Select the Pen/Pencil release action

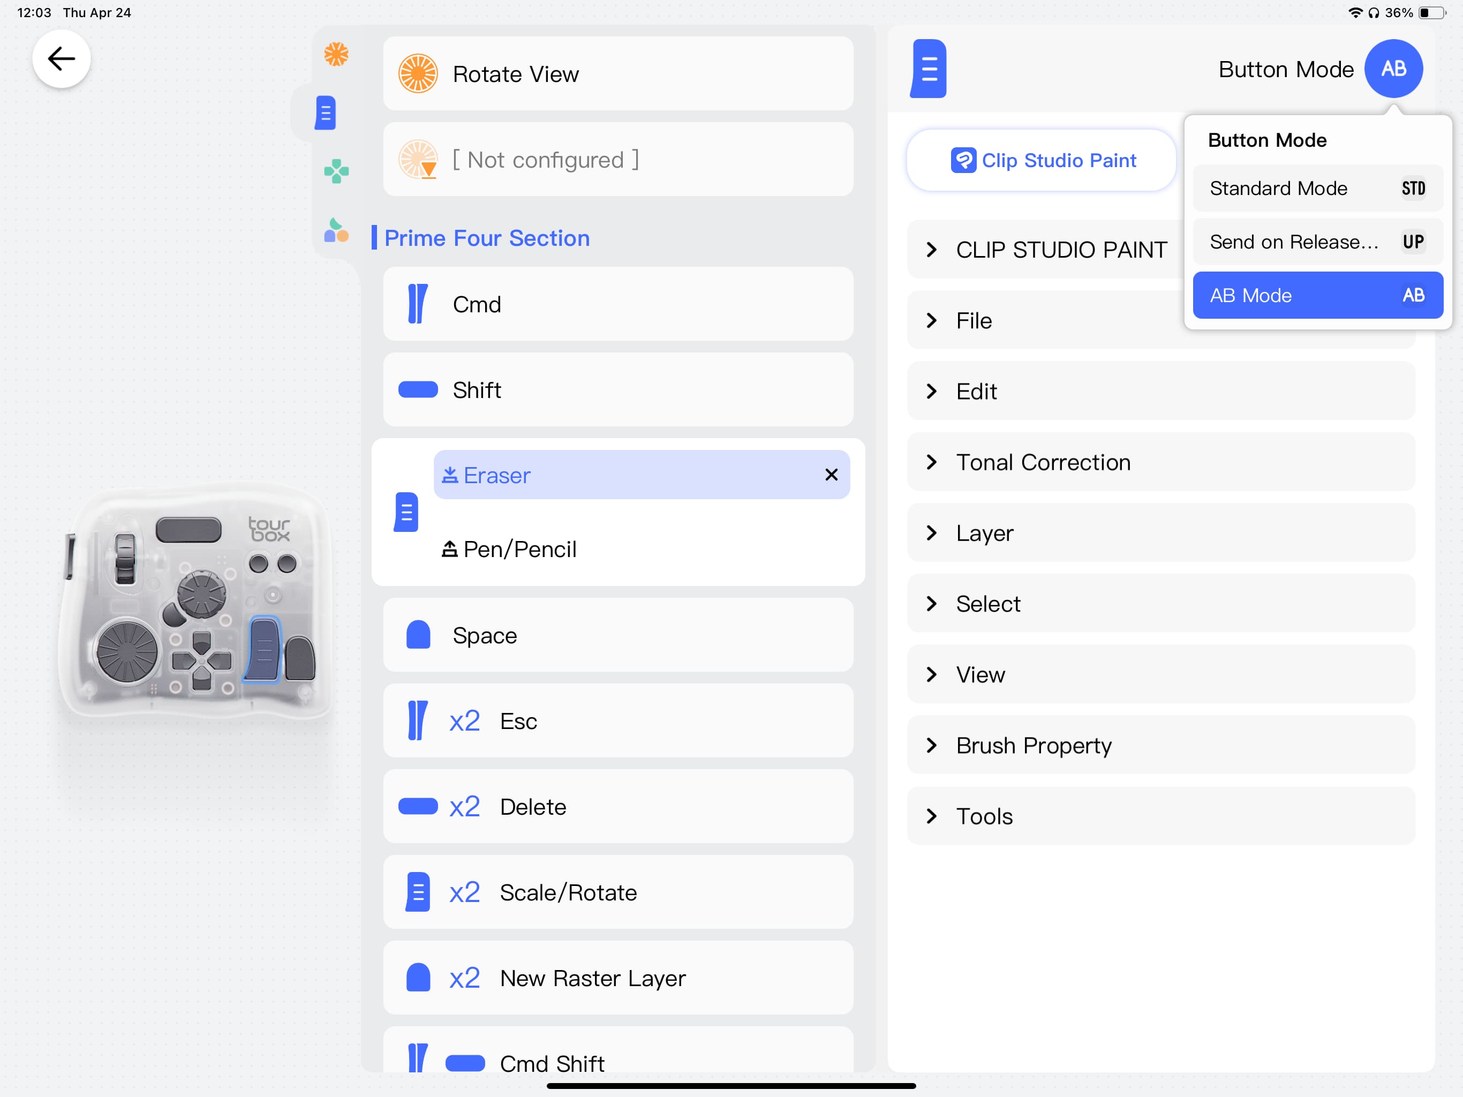[x=642, y=549]
